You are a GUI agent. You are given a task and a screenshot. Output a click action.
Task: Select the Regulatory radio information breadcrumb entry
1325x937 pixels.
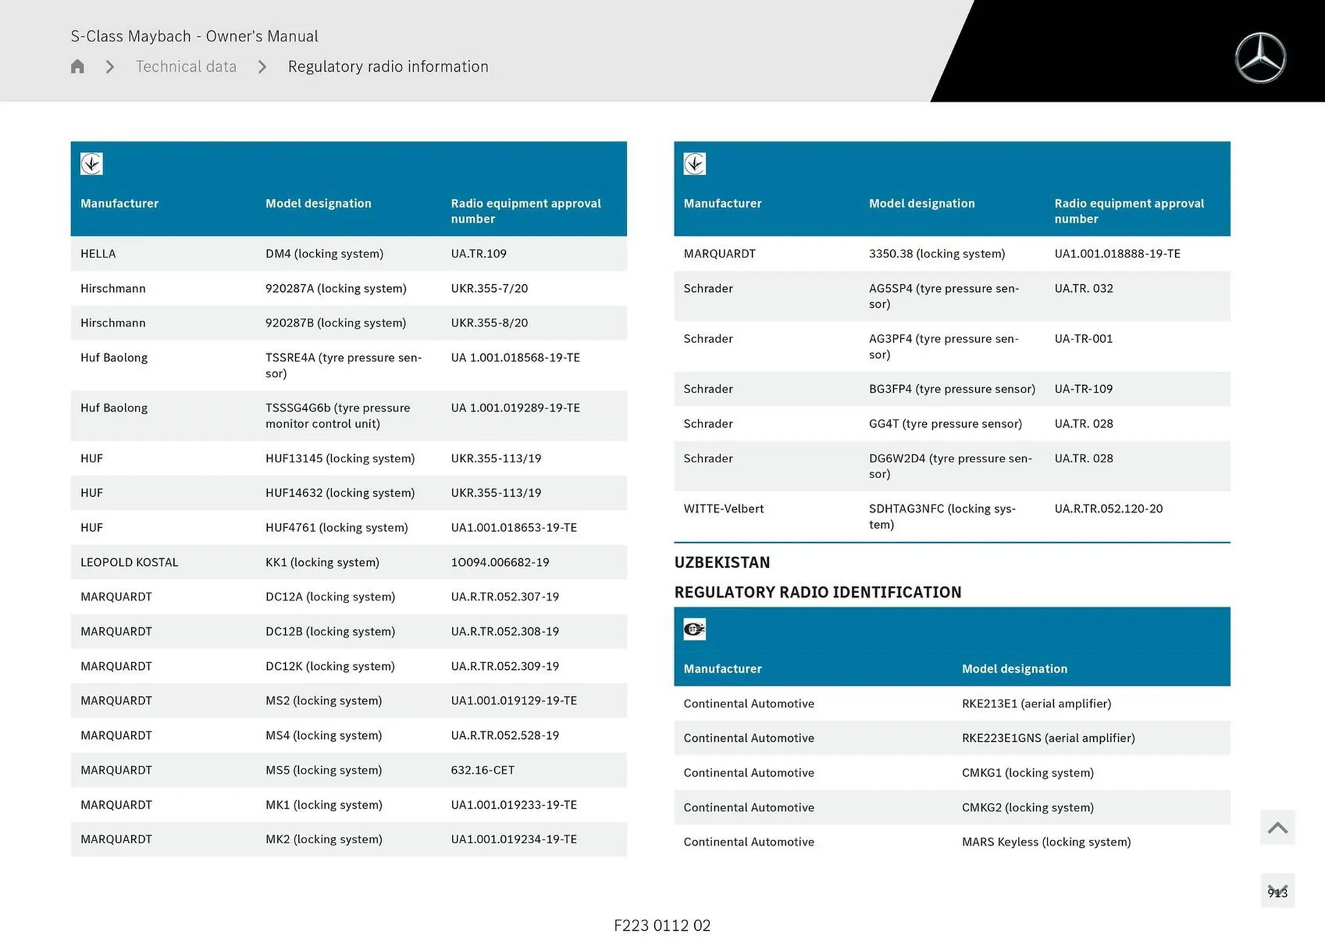click(x=388, y=66)
